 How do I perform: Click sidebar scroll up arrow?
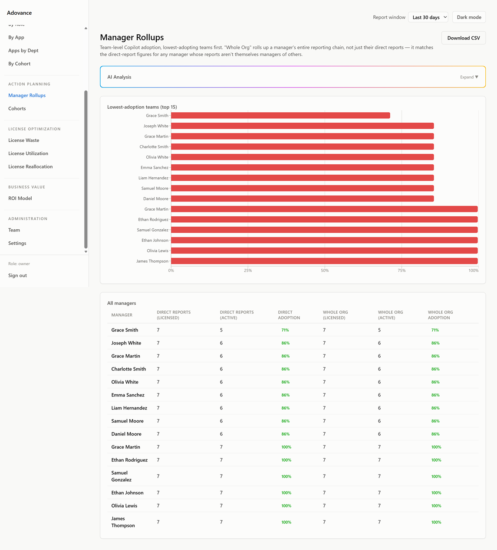point(86,28)
